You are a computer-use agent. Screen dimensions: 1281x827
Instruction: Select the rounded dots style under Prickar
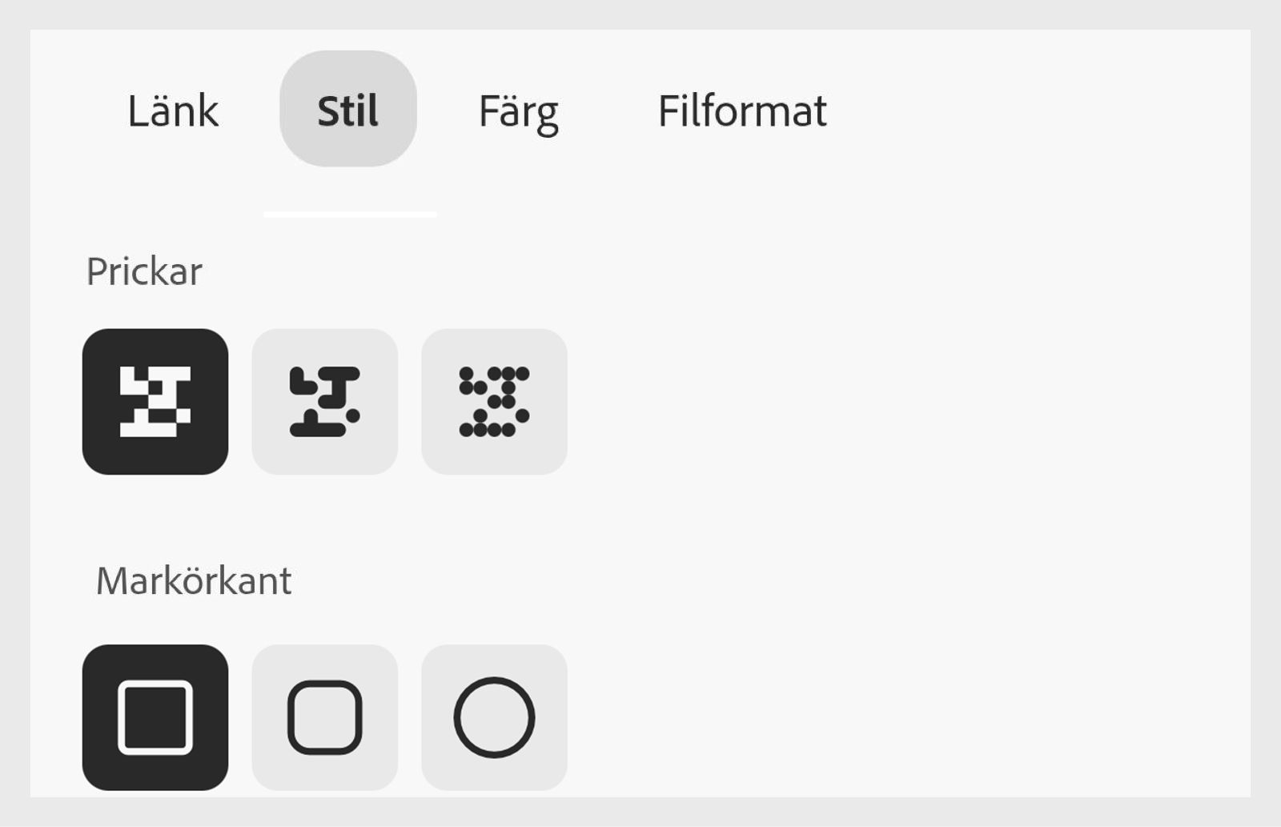coord(324,400)
